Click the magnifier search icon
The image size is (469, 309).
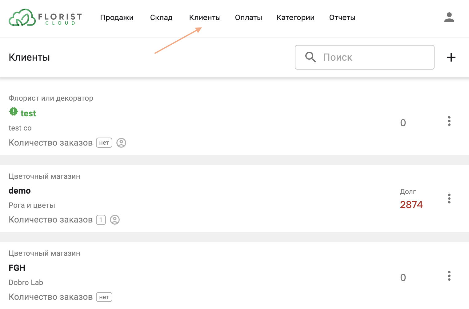pyautogui.click(x=310, y=57)
